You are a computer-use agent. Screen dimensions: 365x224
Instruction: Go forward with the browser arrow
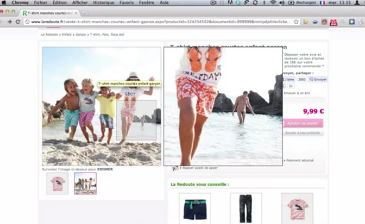coord(10,21)
